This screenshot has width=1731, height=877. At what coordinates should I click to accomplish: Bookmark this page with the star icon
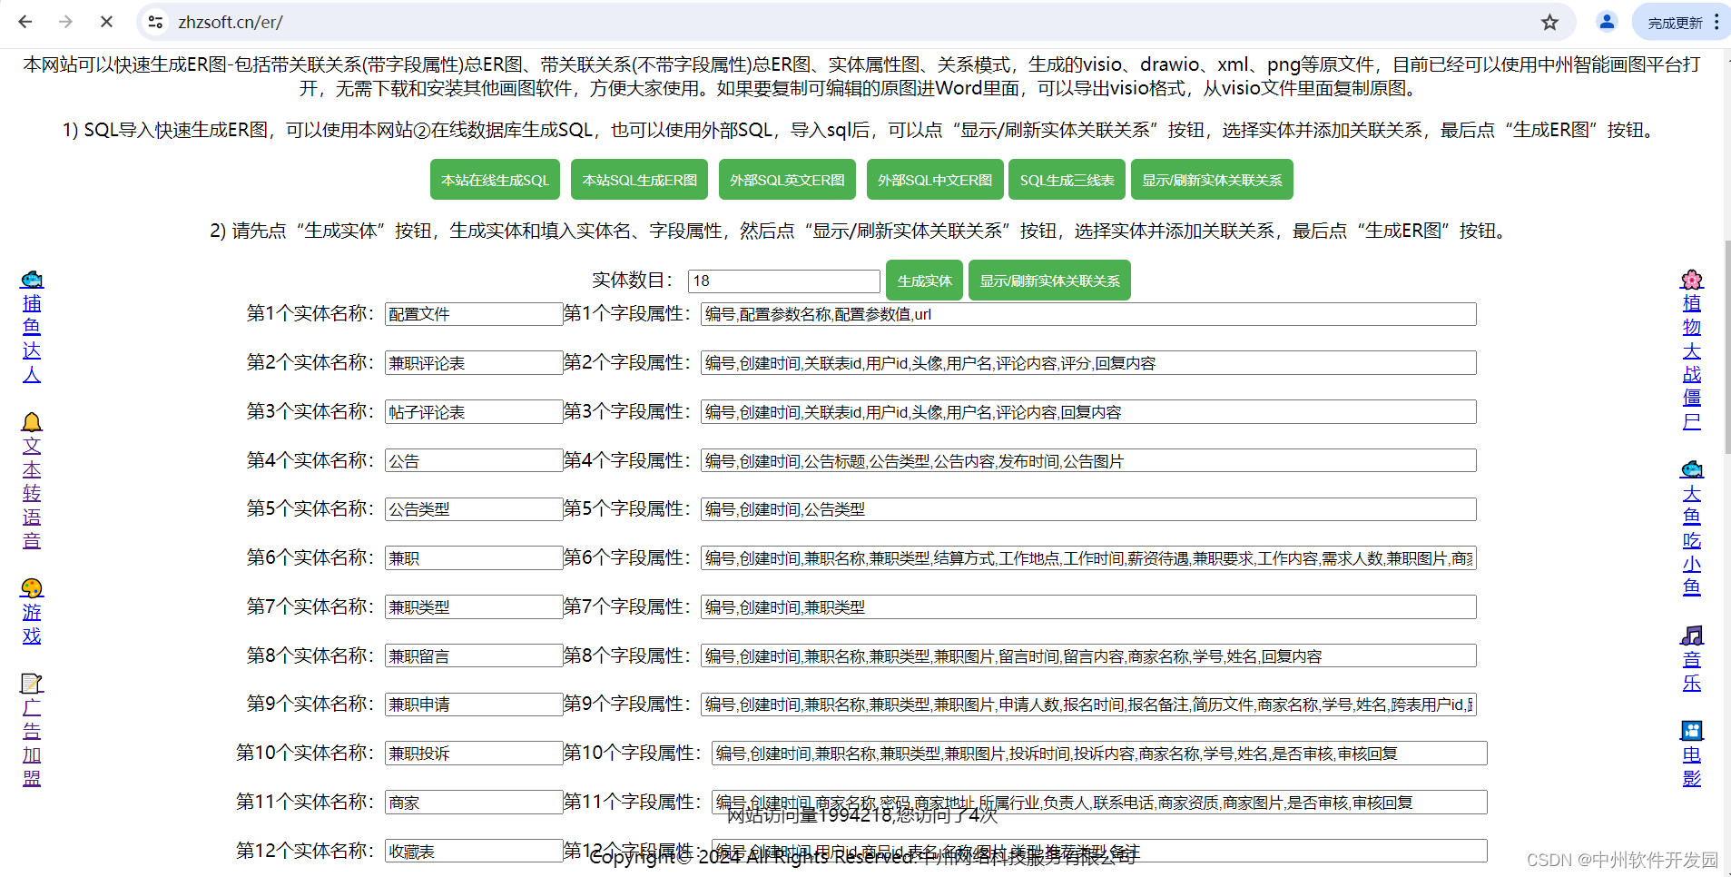click(x=1549, y=22)
